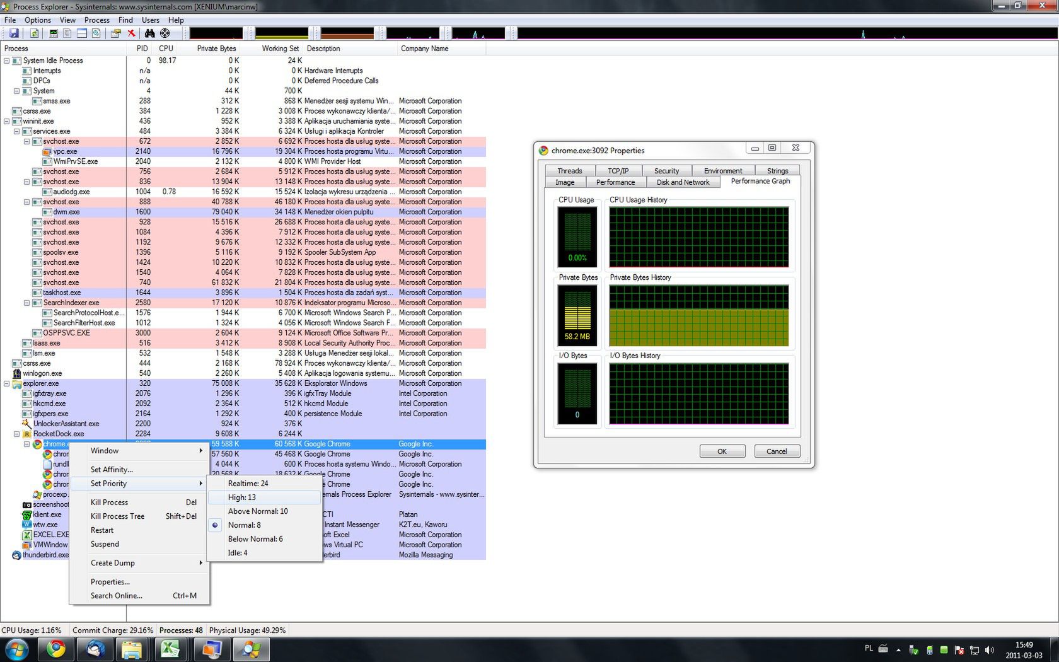This screenshot has width=1059, height=662.
Task: Click the volume speaker tray icon
Action: (989, 650)
